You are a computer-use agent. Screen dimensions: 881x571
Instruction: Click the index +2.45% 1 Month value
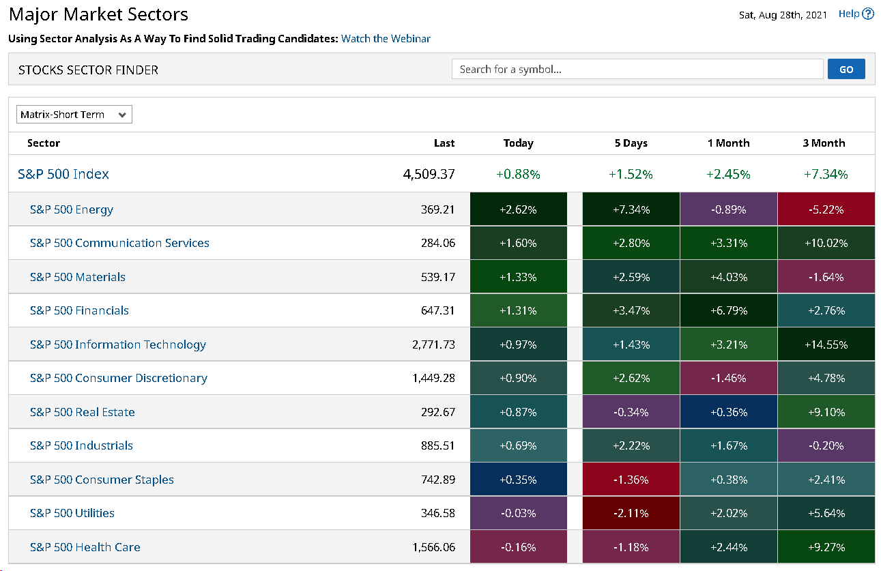click(728, 175)
